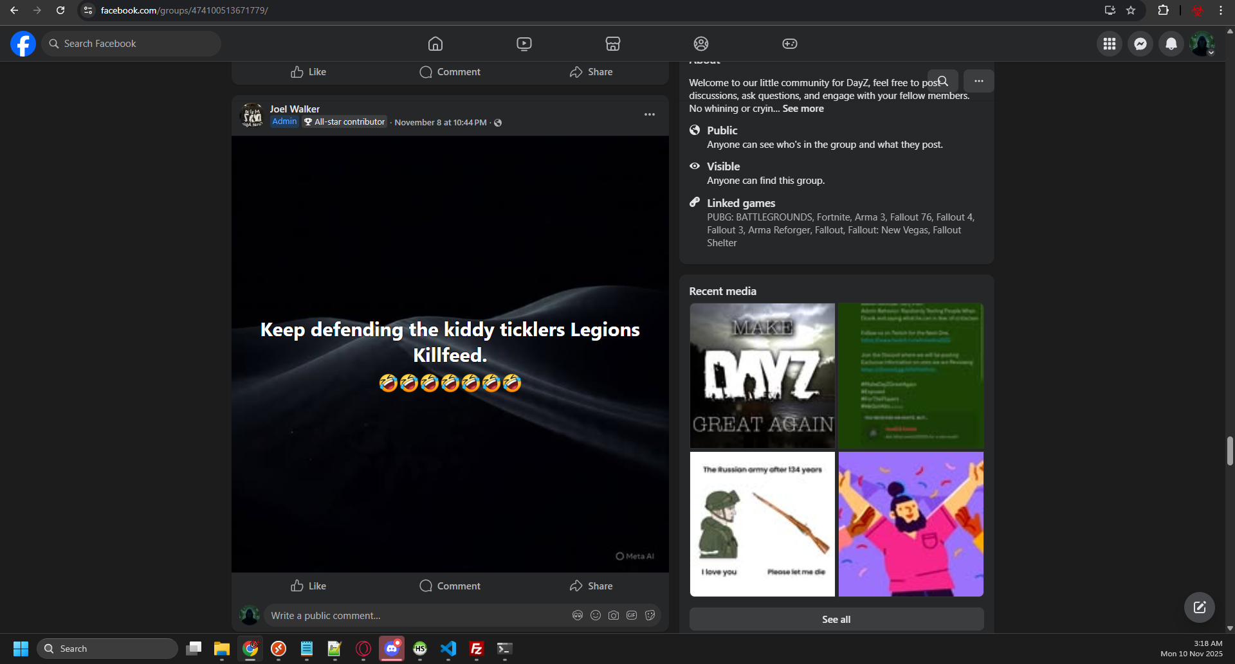Viewport: 1235px width, 664px height.
Task: Insert an avatar sticker in comment
Action: coord(578,615)
